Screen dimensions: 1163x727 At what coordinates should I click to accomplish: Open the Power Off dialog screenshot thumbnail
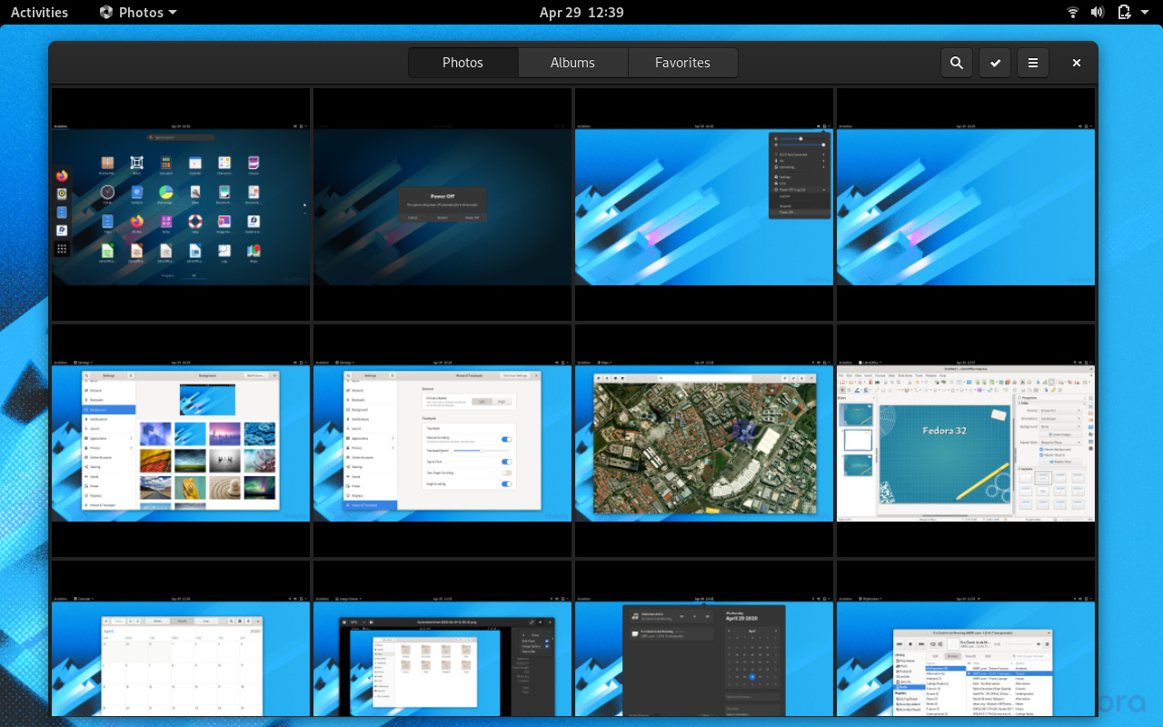click(442, 204)
